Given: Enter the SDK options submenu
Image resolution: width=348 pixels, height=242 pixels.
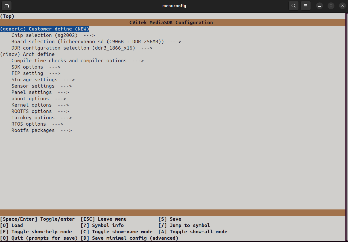Looking at the screenshot, I should coord(36,67).
